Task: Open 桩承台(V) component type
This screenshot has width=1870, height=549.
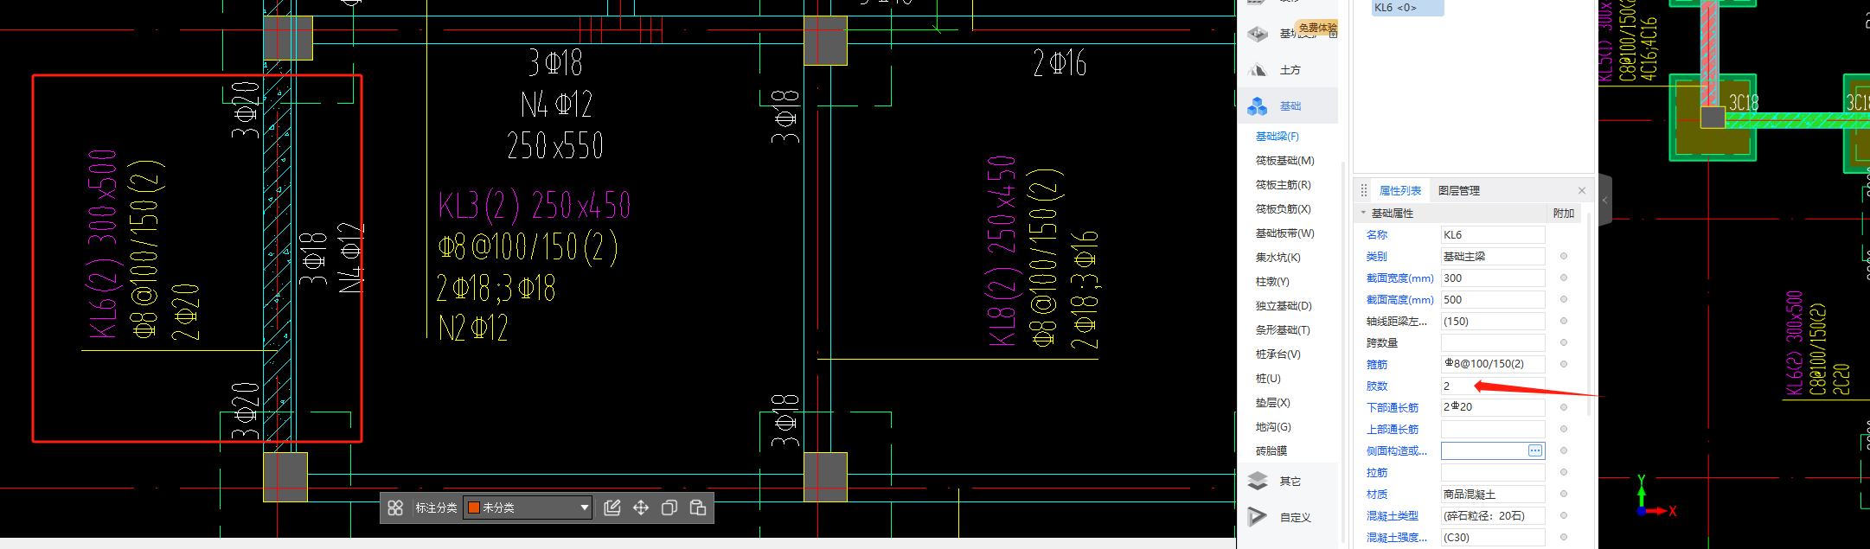Action: point(1278,354)
